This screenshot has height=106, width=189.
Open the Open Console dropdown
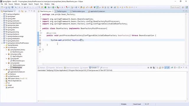pos(181,67)
